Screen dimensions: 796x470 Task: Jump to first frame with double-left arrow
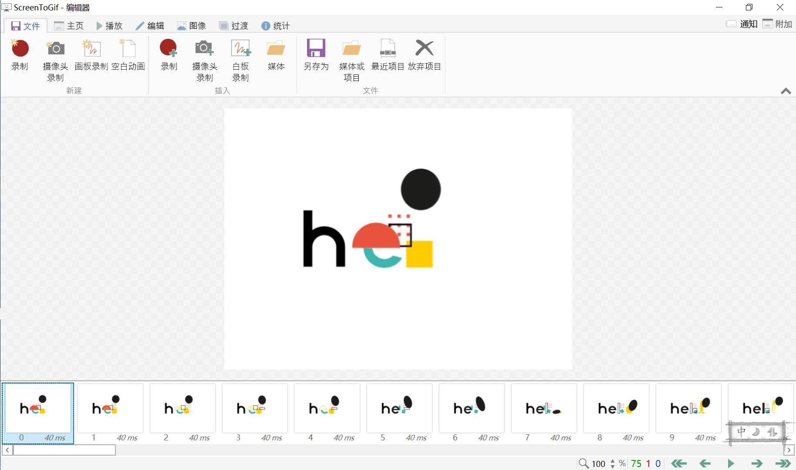click(x=679, y=463)
